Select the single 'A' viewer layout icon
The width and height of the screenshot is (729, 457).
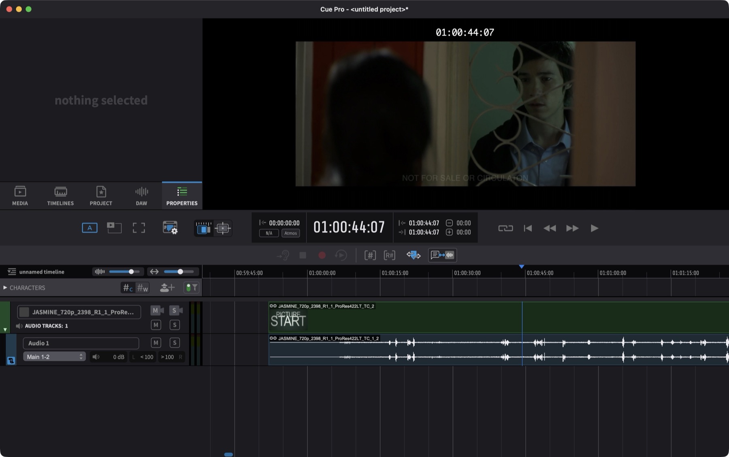click(x=90, y=228)
